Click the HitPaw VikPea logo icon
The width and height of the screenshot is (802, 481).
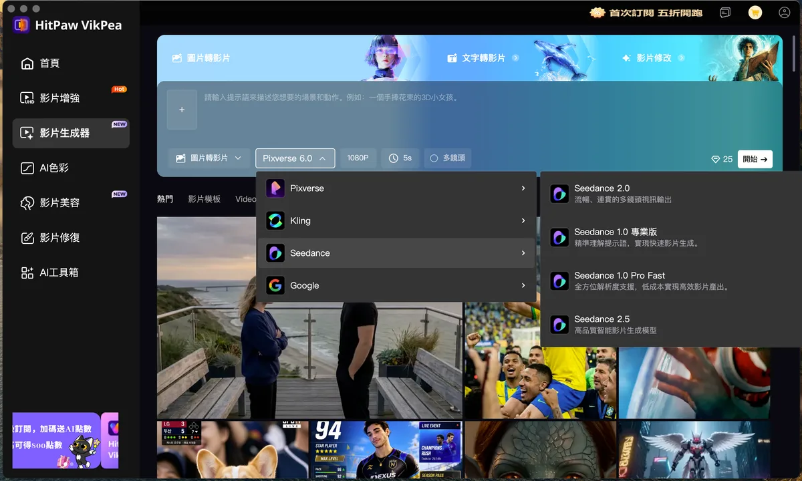tap(21, 25)
